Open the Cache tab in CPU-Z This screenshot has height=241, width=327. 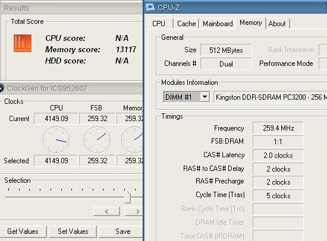pyautogui.click(x=186, y=24)
